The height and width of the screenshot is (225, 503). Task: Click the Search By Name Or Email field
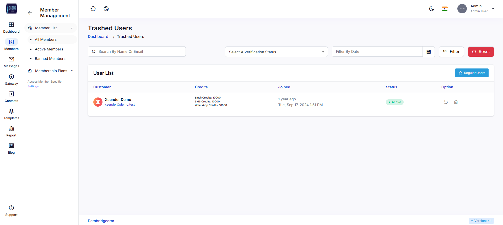pyautogui.click(x=137, y=51)
